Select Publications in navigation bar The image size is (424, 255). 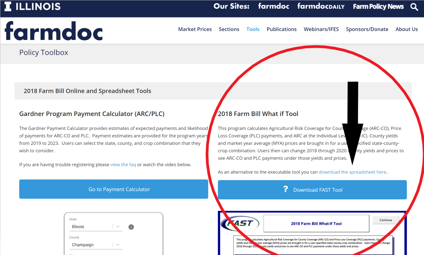tap(281, 29)
